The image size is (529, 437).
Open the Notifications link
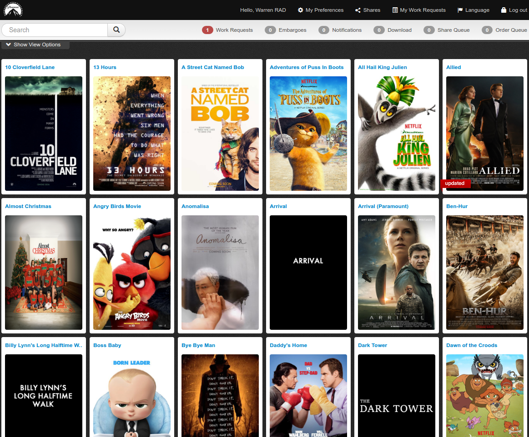[x=347, y=30]
